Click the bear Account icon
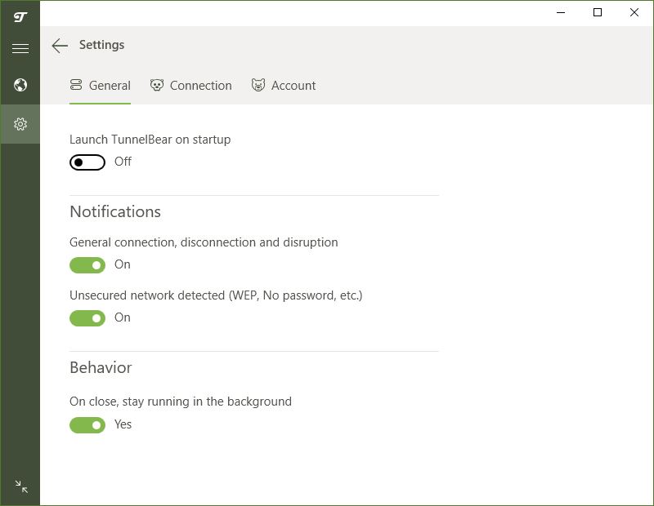 coord(258,85)
